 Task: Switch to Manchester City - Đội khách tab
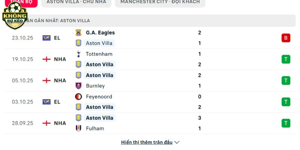tap(160, 2)
